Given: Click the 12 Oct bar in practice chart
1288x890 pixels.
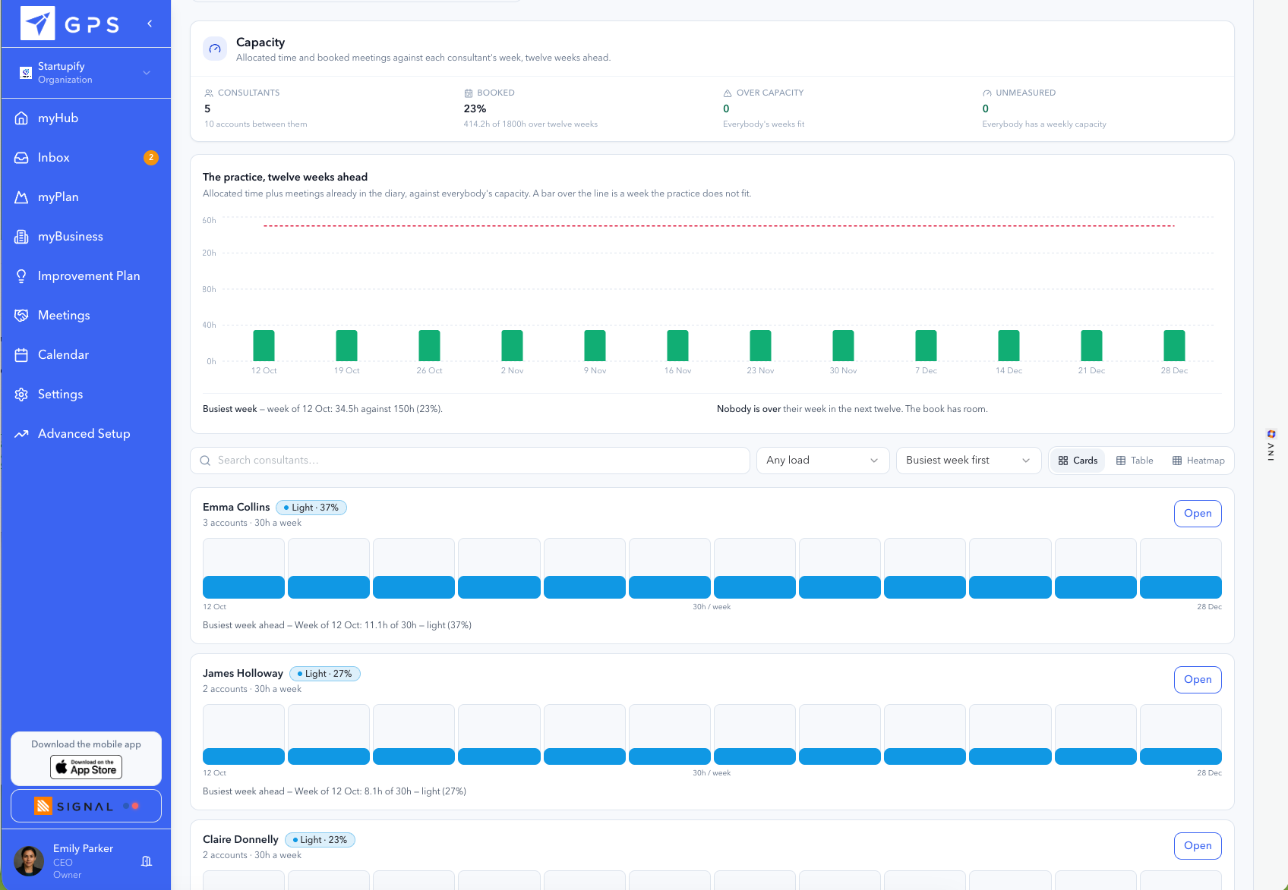Looking at the screenshot, I should coord(264,345).
